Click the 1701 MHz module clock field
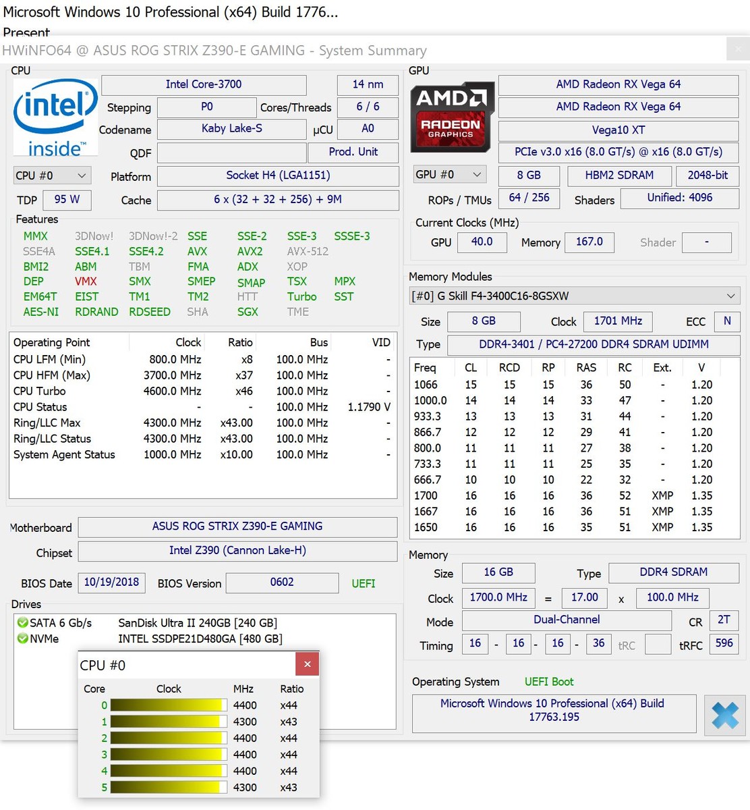 pyautogui.click(x=618, y=321)
